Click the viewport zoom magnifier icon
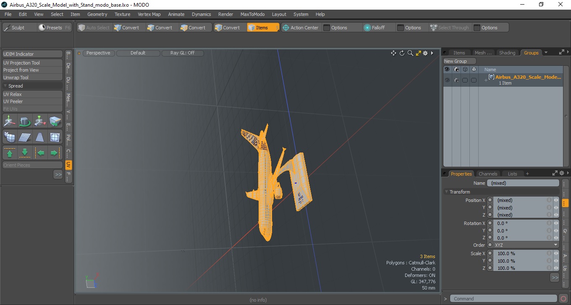Image resolution: width=571 pixels, height=305 pixels. (410, 53)
